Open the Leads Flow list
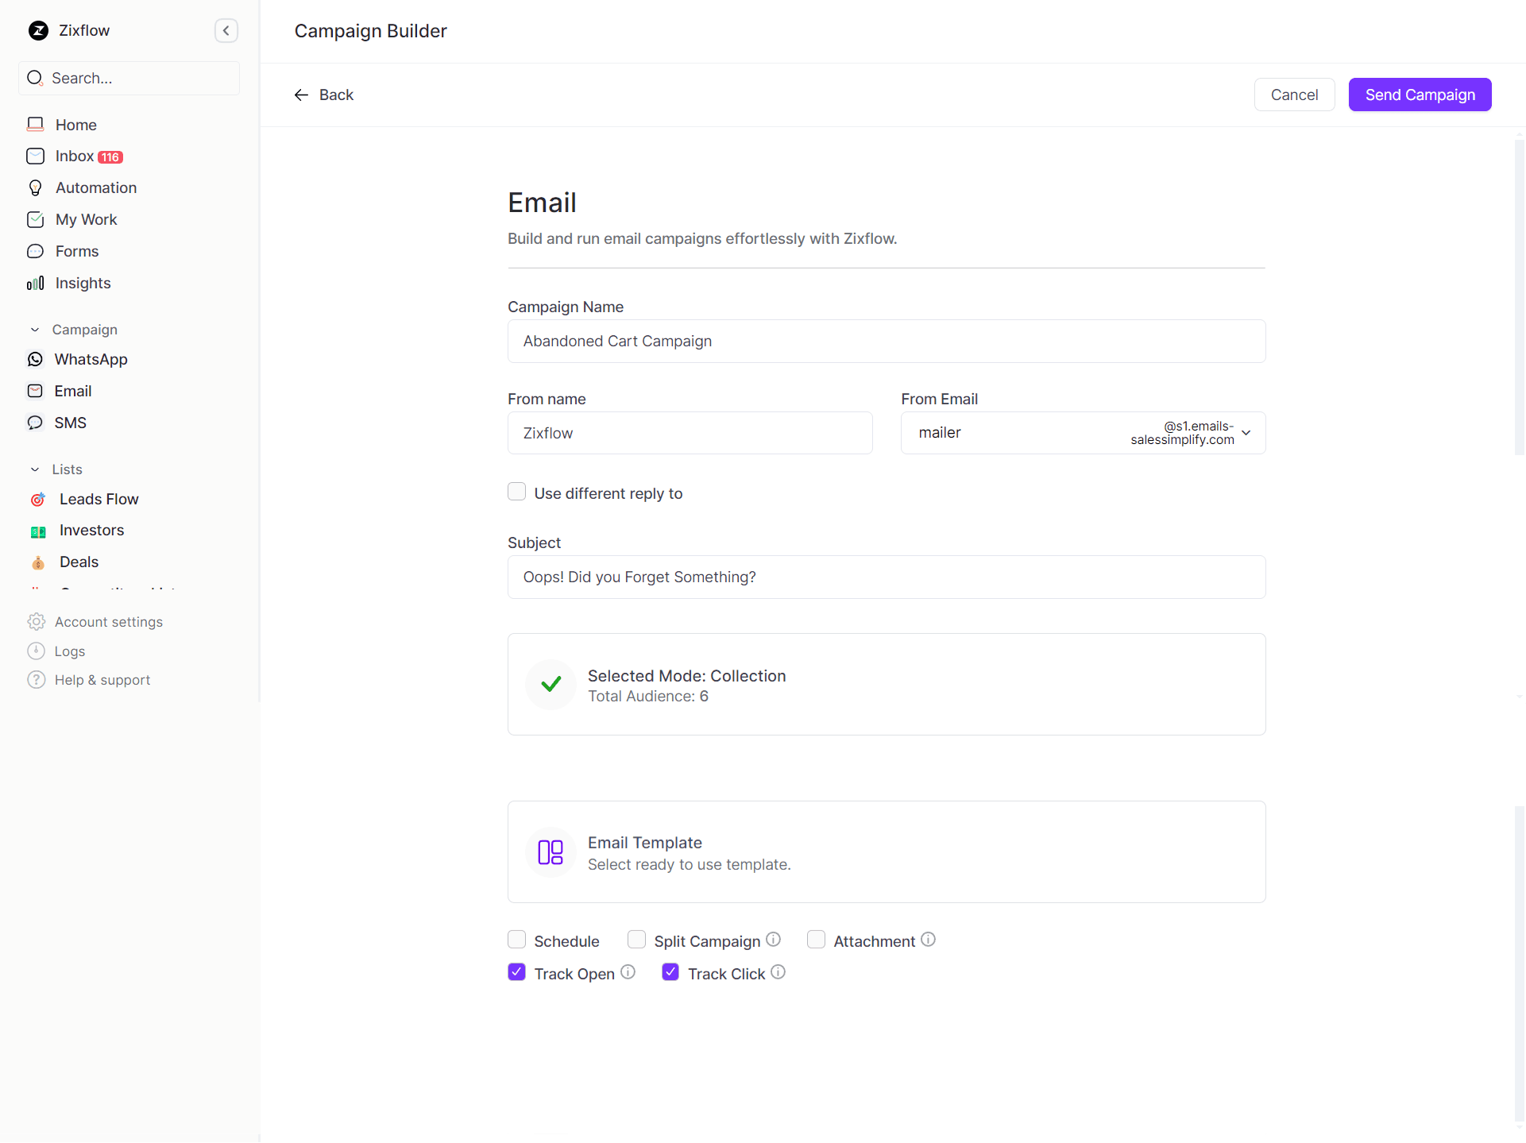Viewport: 1526px width, 1143px height. pyautogui.click(x=99, y=500)
